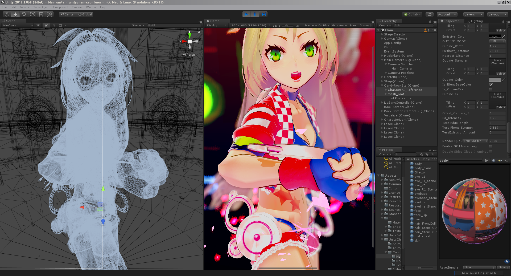Play the material preview animation
This screenshot has height=276, width=511.
[x=487, y=161]
